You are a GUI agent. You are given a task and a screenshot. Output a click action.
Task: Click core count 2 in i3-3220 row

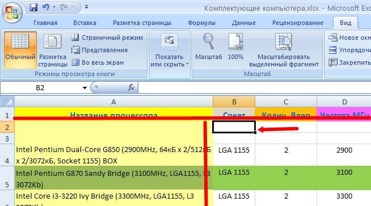click(286, 196)
